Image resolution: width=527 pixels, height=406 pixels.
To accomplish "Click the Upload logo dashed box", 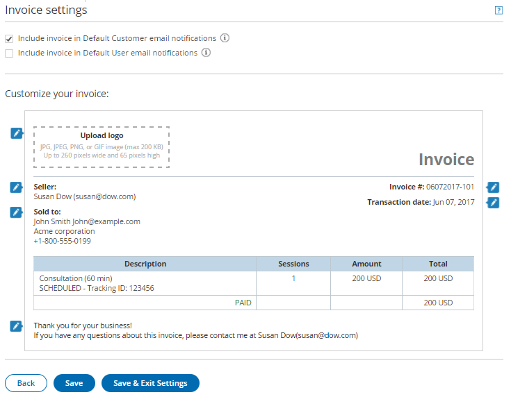I will [x=102, y=146].
